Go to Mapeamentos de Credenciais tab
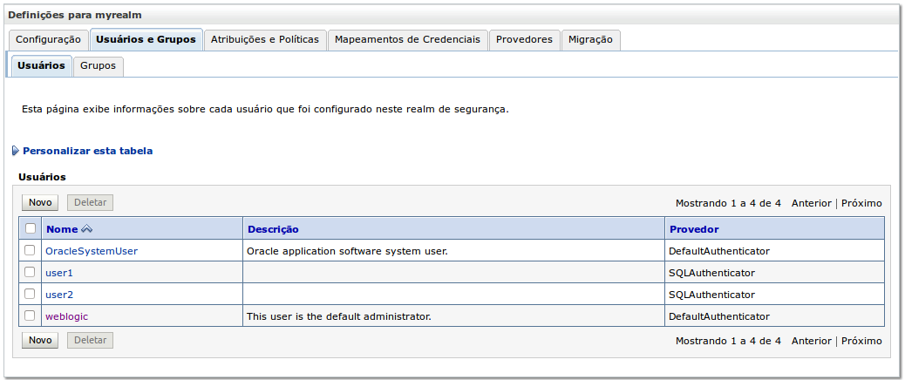 tap(407, 40)
